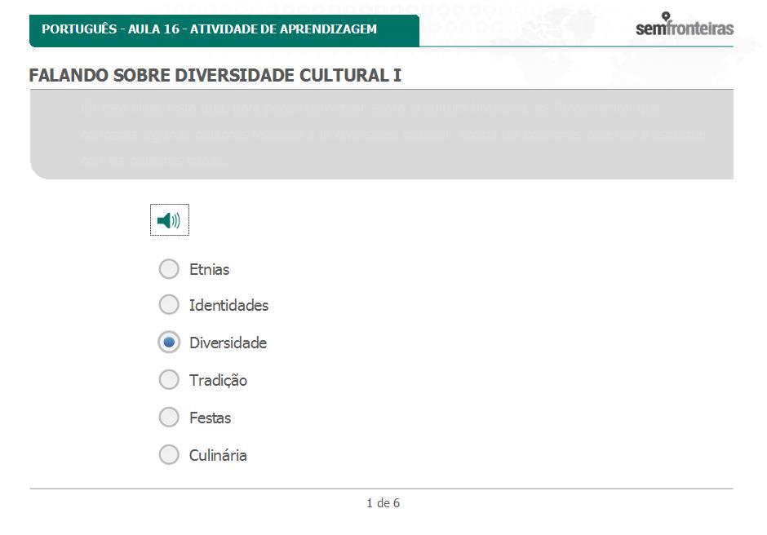Click the location pin above the logo
Viewport: 767px width, 535px height.
tap(666, 16)
